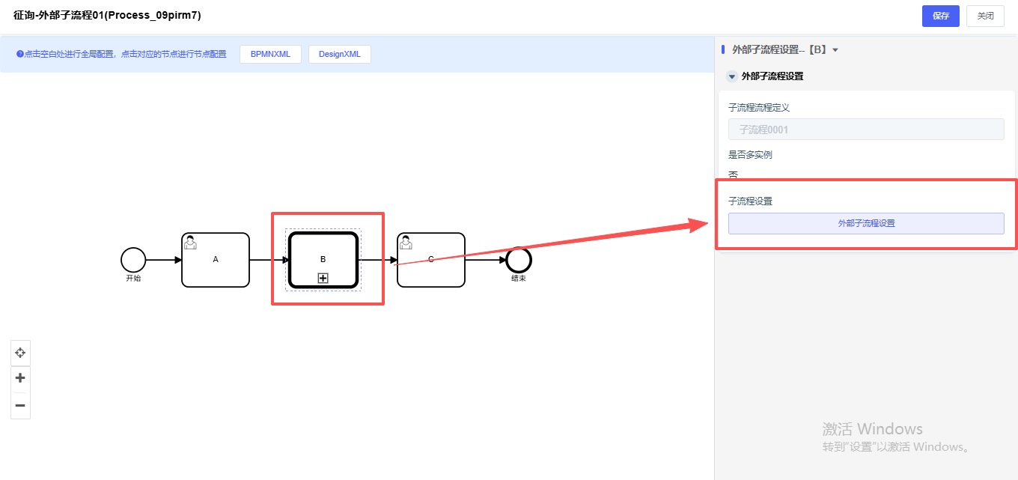Click the 子流程0001 definition field

point(866,130)
